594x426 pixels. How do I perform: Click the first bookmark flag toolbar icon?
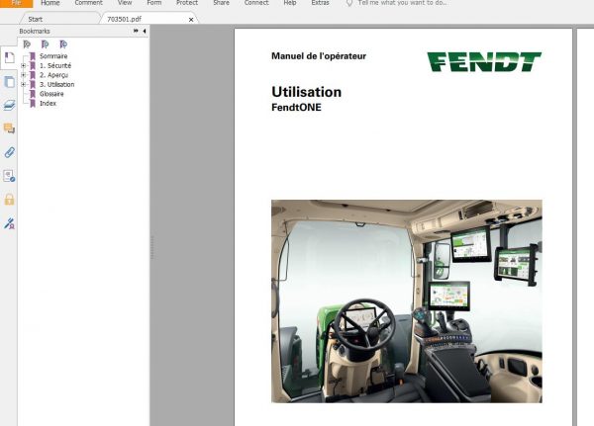[27, 44]
